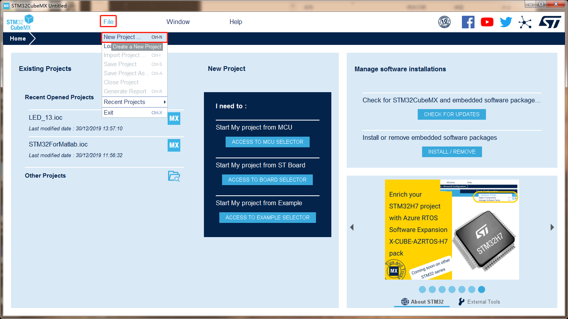Viewport: 568px width, 319px height.
Task: Expand Recent Projects submenu
Action: [x=135, y=102]
